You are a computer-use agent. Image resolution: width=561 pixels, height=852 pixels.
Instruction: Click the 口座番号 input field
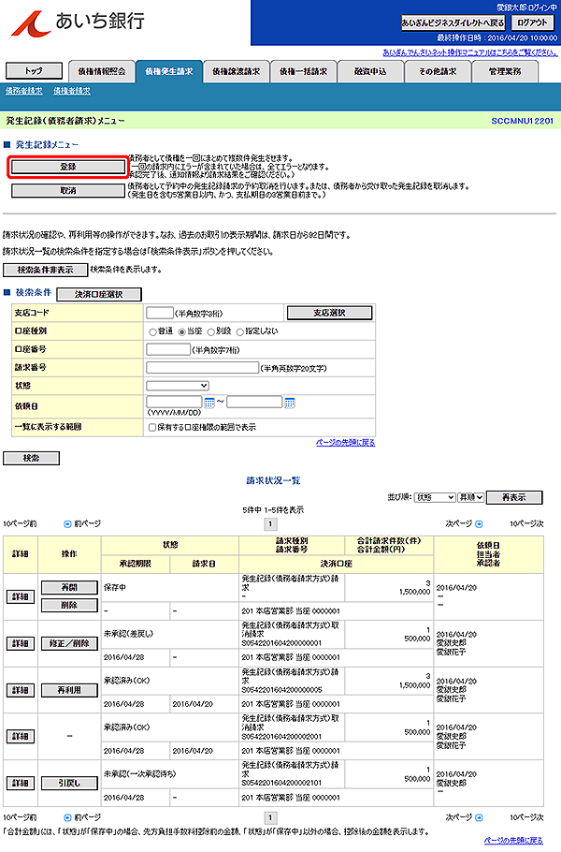(x=168, y=349)
